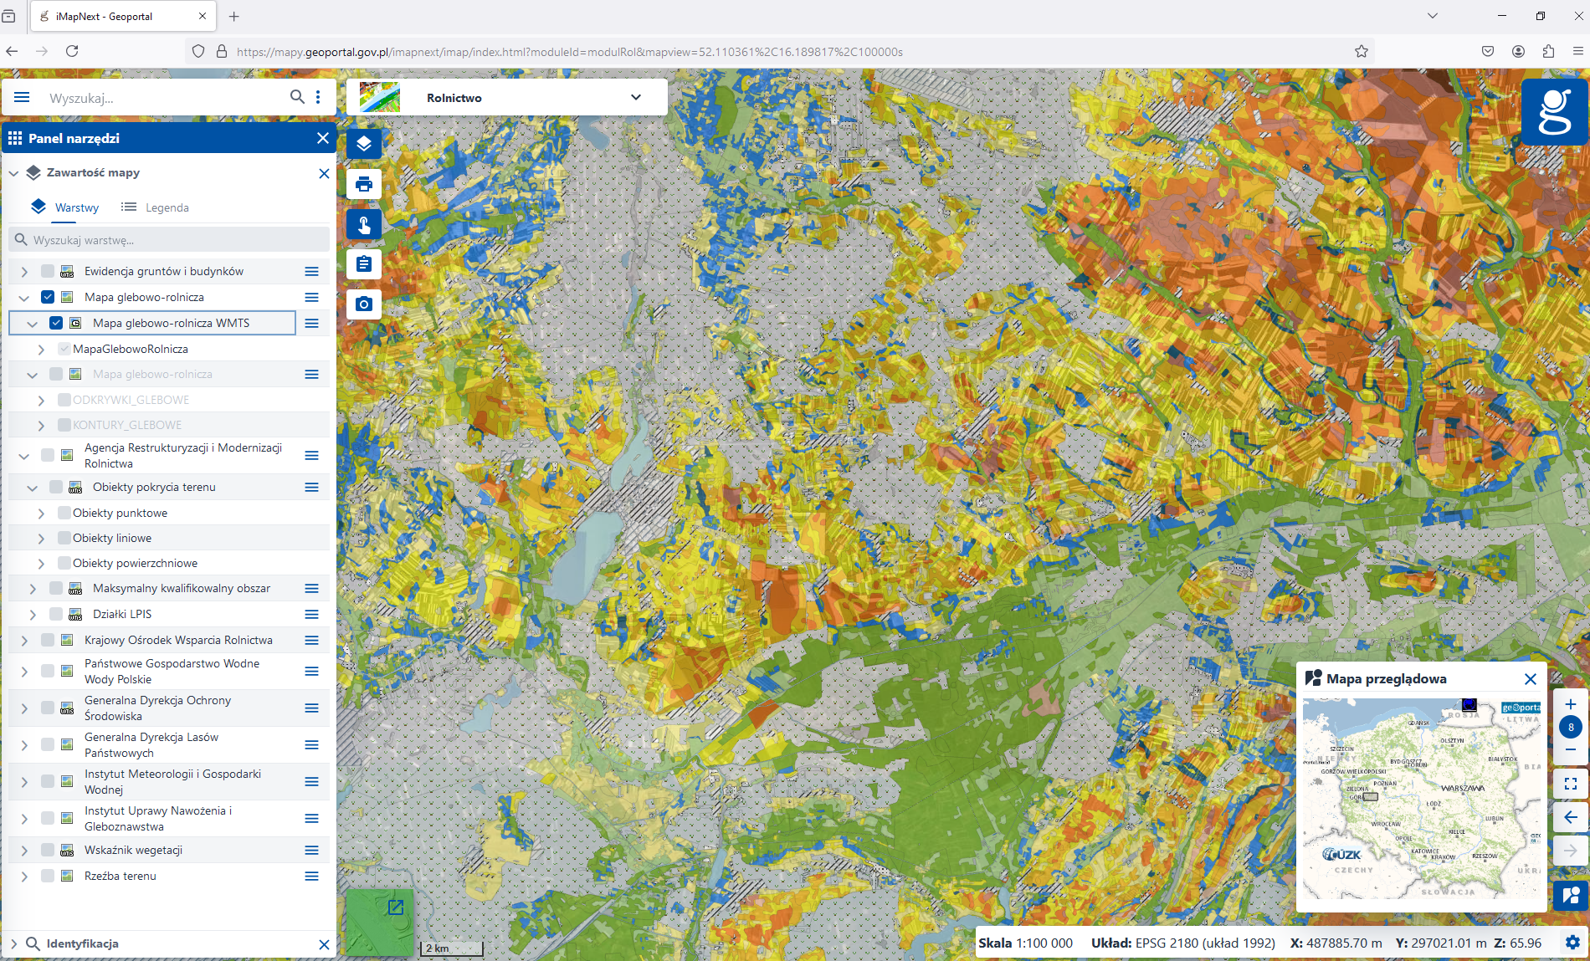Open the Rolnictwo composition dropdown
This screenshot has height=961, width=1590.
(507, 98)
